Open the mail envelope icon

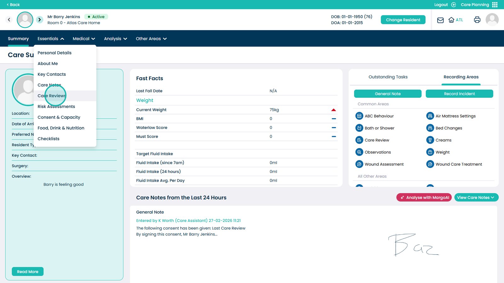click(x=440, y=20)
